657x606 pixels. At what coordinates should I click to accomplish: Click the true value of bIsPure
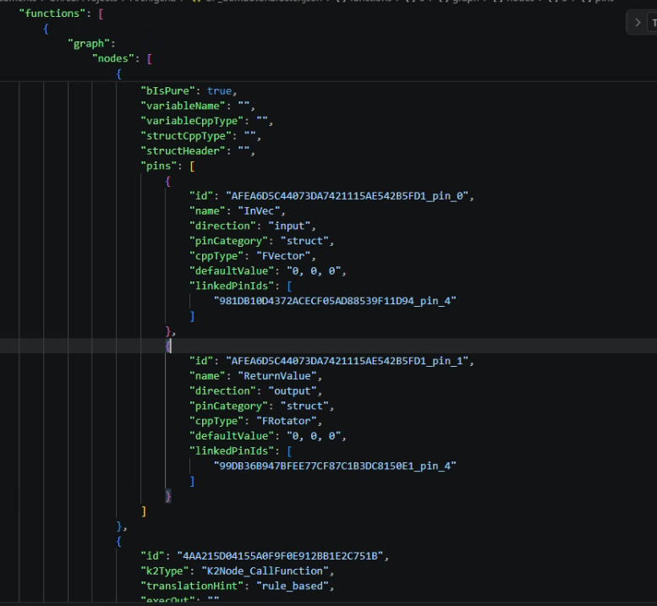(x=219, y=91)
